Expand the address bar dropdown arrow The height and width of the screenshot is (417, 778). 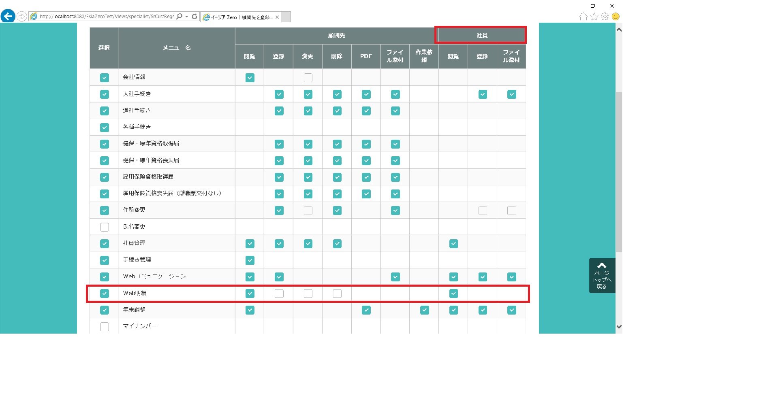pos(187,17)
